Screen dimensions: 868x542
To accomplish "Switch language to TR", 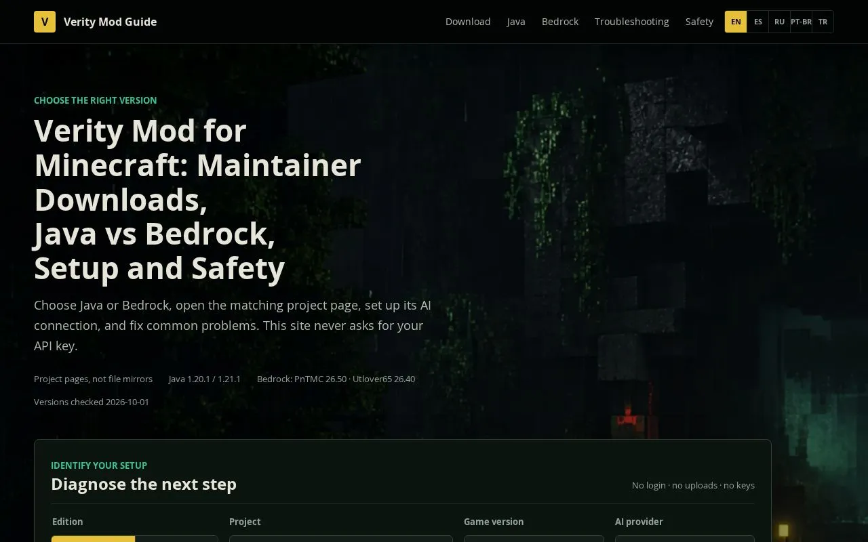I will click(x=823, y=22).
